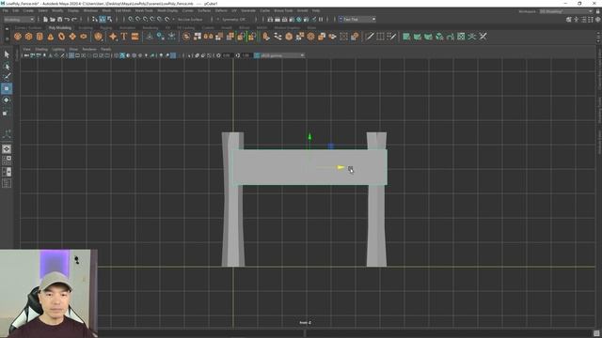602x338 pixels.
Task: Click first green UV editor shelf icon
Action: click(406, 37)
